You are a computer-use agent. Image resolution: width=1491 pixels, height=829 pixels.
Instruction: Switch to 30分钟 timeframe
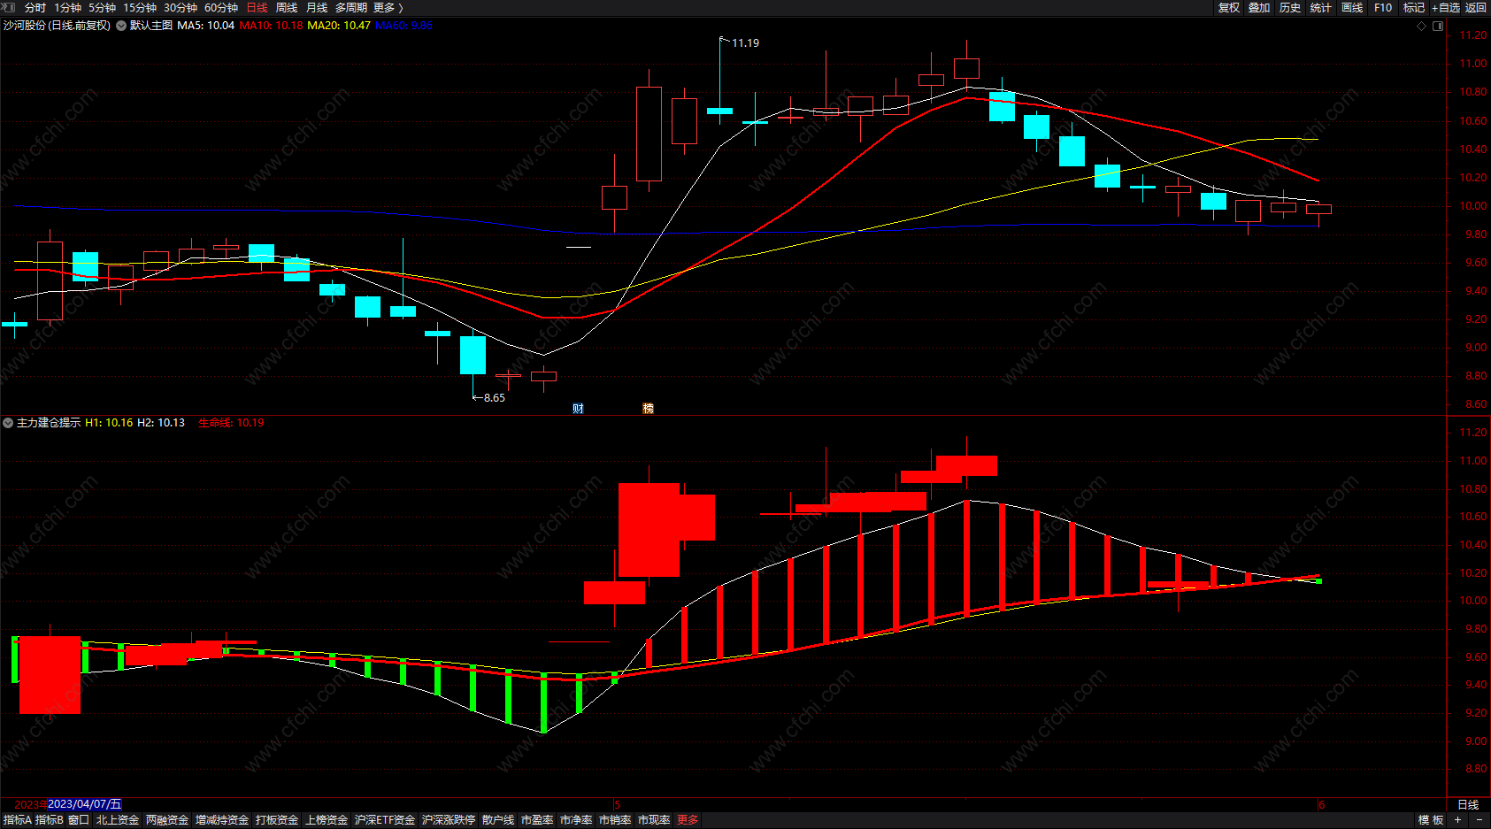coord(181,7)
